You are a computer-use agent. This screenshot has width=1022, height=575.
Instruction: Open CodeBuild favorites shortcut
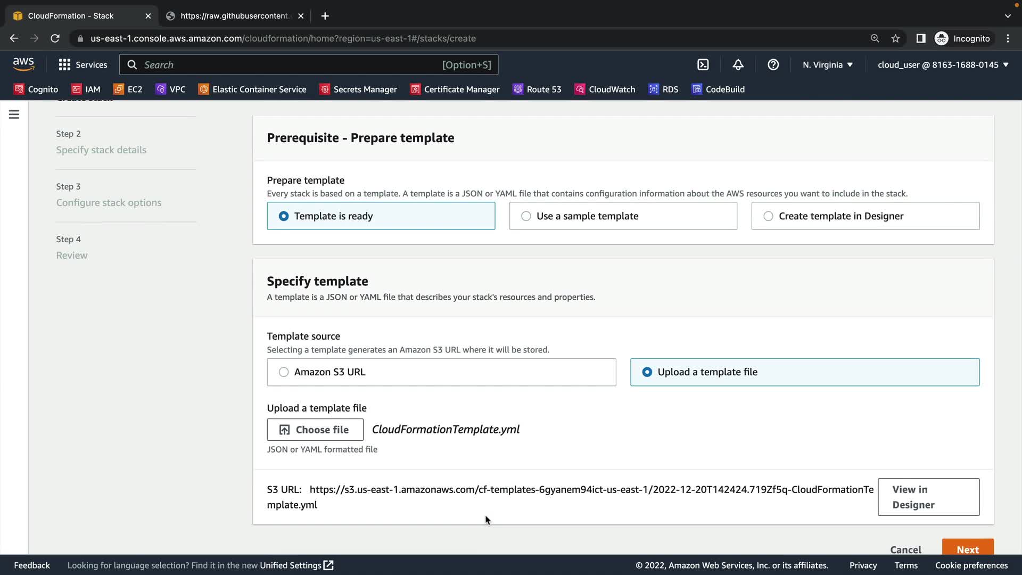[718, 89]
